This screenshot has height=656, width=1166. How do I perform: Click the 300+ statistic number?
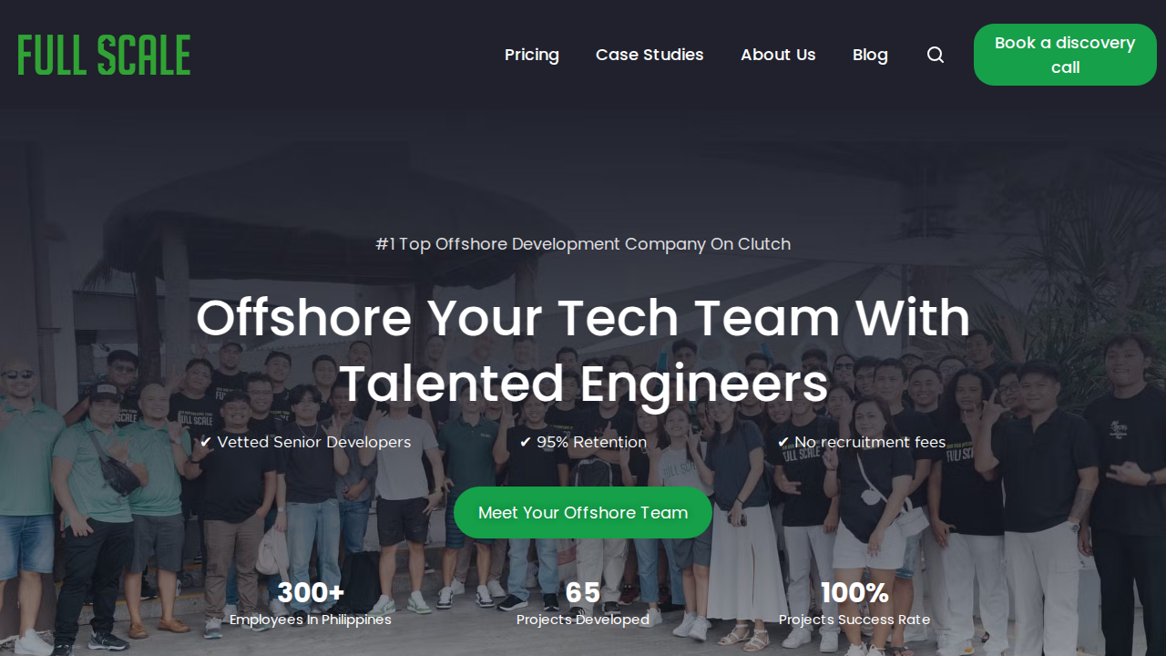[x=311, y=593]
